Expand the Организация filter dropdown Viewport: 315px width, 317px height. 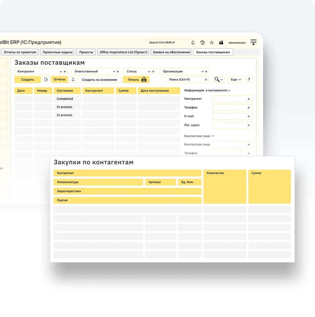[x=202, y=71]
